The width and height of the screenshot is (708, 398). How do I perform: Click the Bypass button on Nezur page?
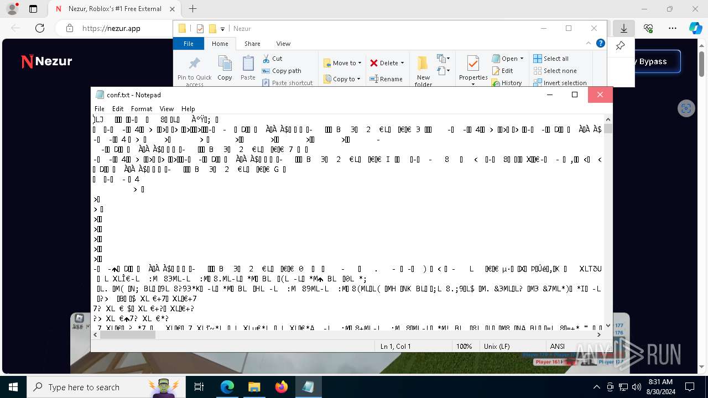coord(658,61)
